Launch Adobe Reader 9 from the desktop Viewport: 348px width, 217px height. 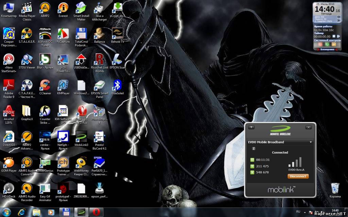[8, 89]
